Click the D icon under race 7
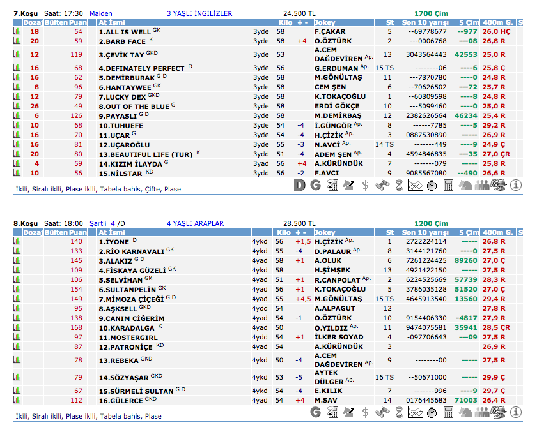 point(299,185)
